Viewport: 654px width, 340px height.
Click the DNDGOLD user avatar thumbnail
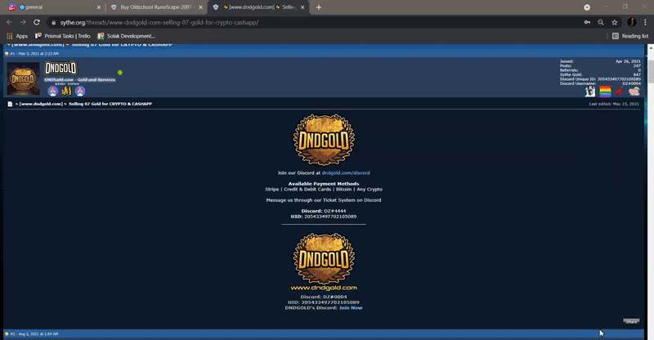point(23,78)
